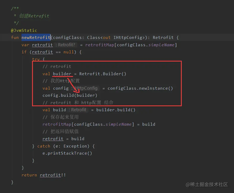Screen dimensions: 234x193
Task: Click the return keyword
Action: (29, 175)
